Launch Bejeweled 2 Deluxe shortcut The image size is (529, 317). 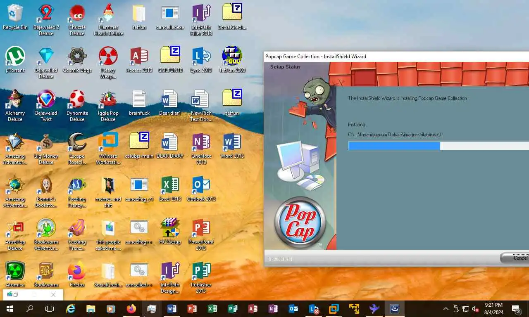46,20
